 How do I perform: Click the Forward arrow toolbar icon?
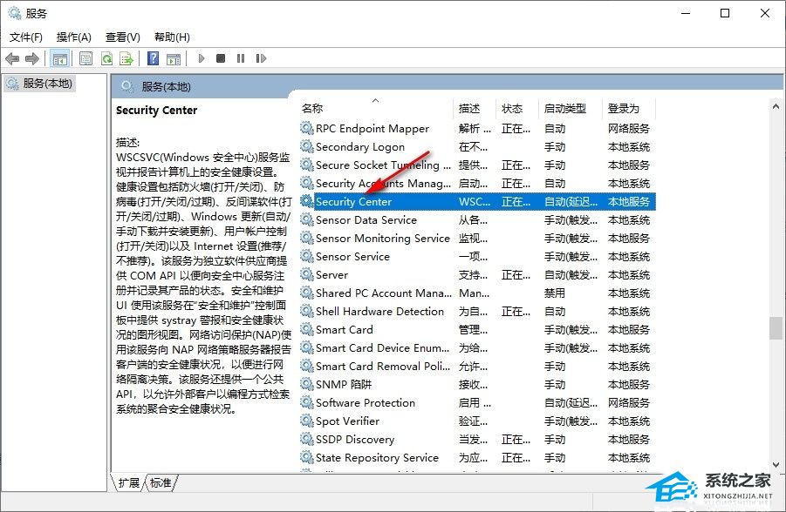click(x=32, y=58)
